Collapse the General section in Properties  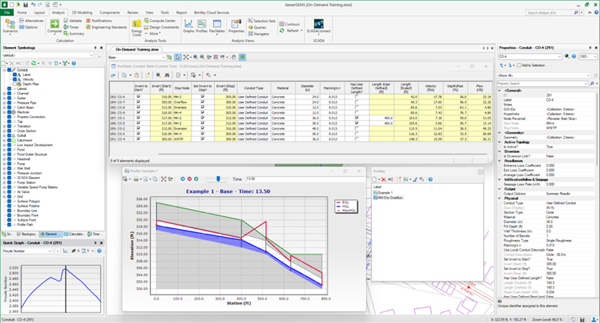(x=499, y=91)
